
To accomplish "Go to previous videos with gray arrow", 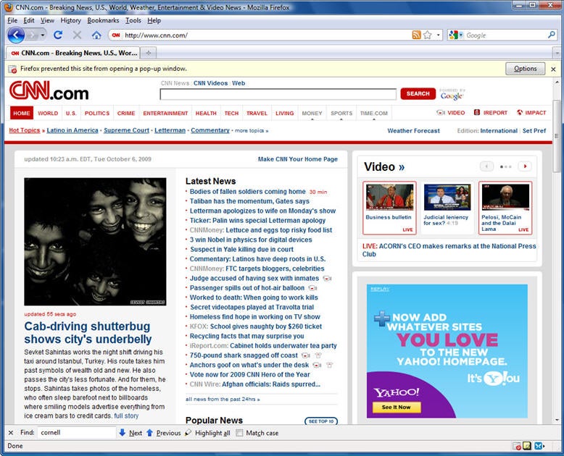I will 486,166.
